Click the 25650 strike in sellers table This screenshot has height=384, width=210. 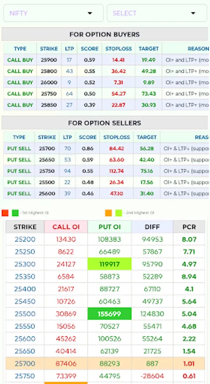click(47, 160)
